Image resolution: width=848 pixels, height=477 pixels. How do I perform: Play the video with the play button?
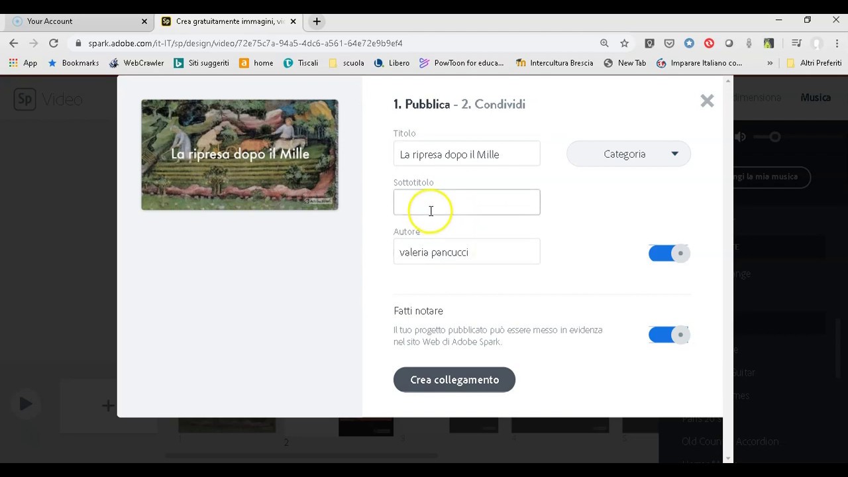click(25, 403)
